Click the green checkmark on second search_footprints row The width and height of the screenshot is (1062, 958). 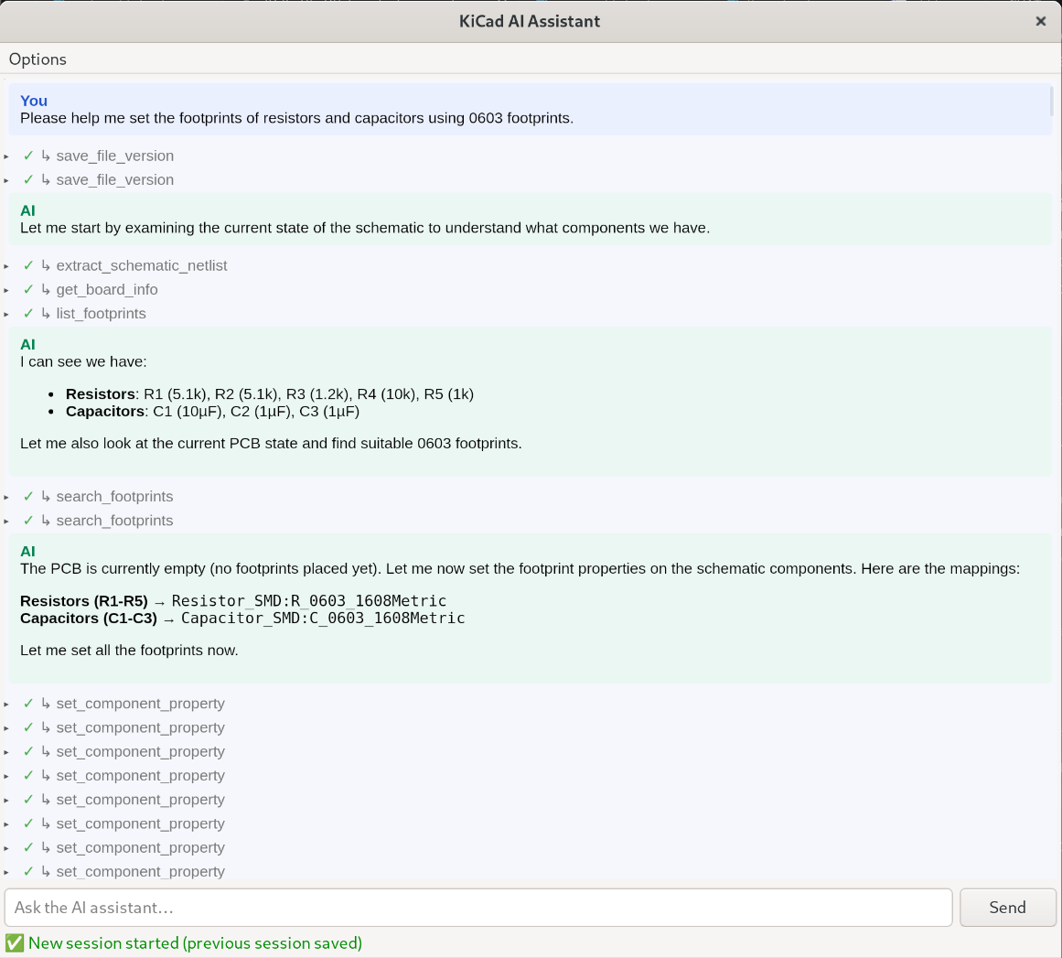28,521
